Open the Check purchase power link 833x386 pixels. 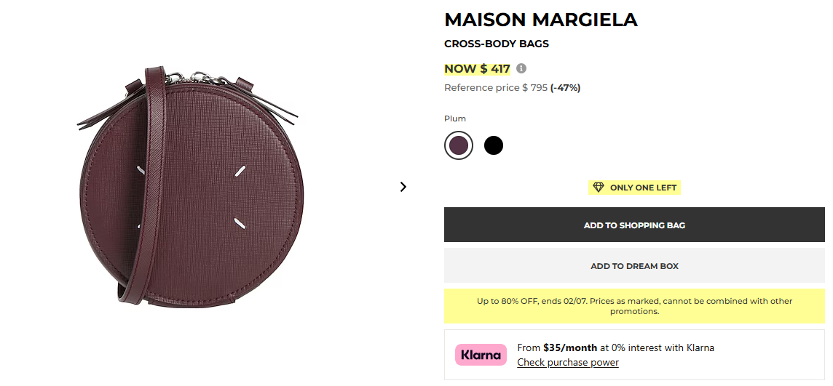coord(568,363)
